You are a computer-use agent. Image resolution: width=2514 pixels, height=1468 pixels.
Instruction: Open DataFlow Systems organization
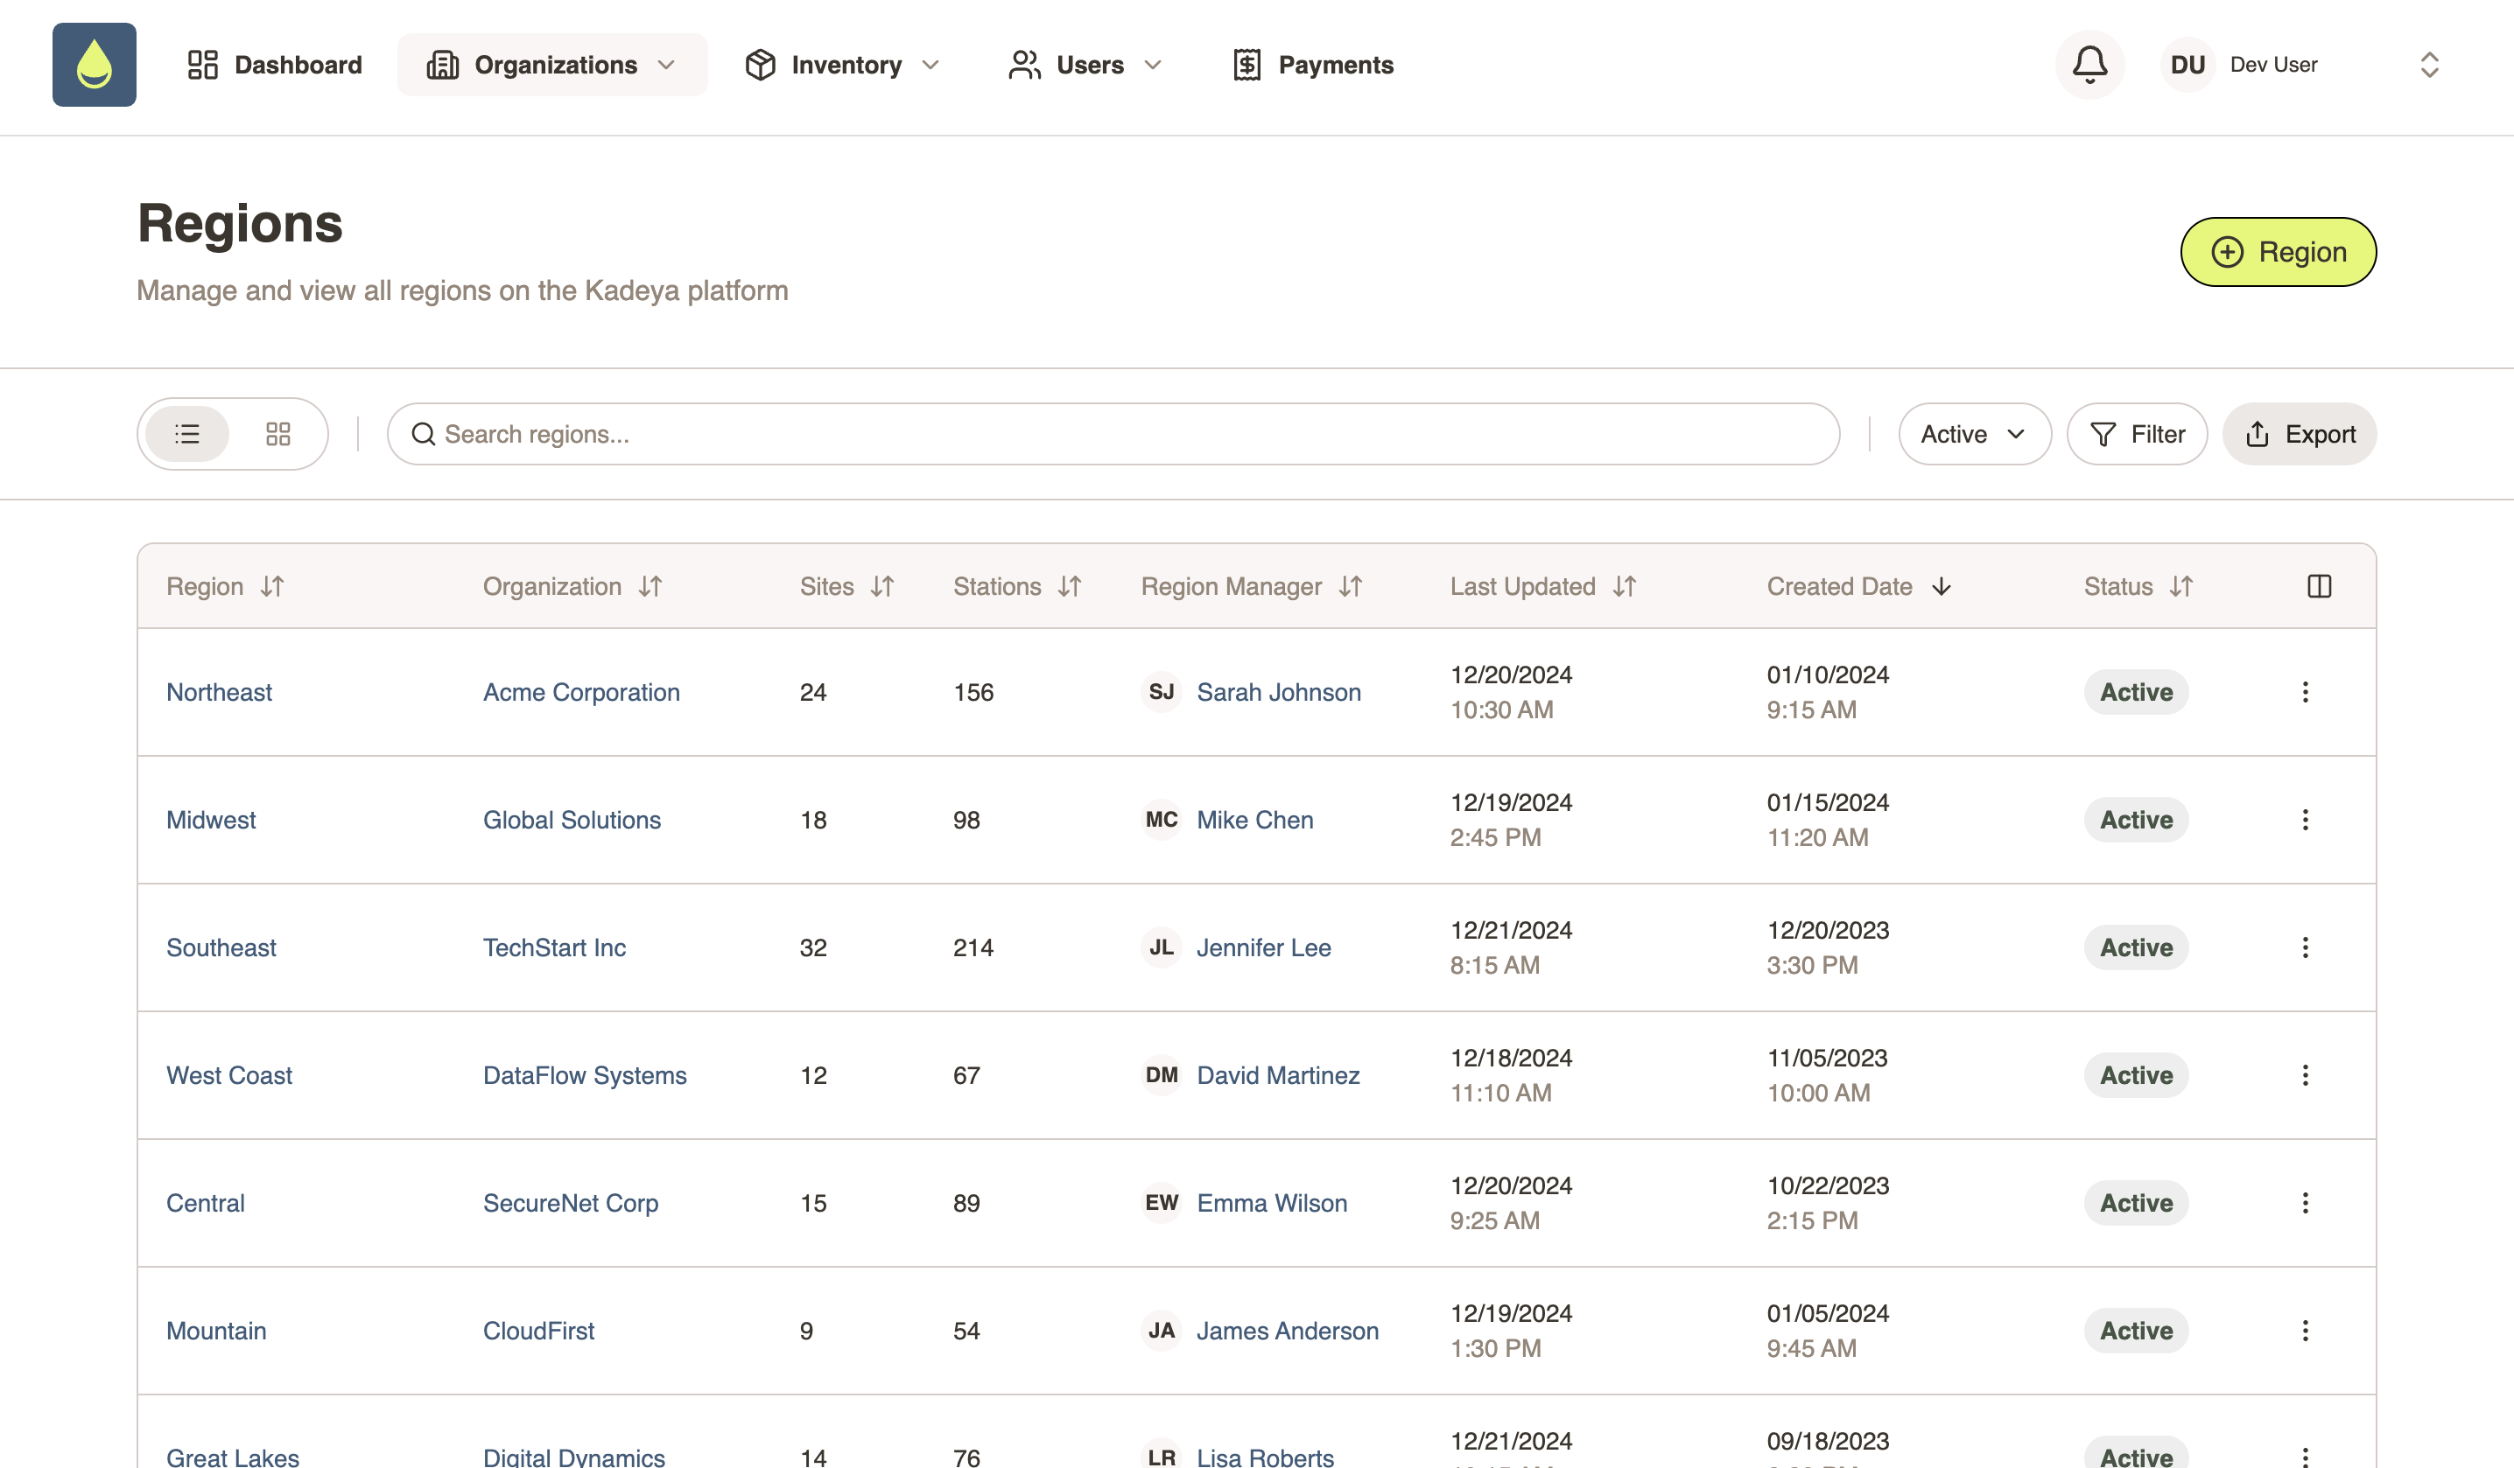click(585, 1075)
